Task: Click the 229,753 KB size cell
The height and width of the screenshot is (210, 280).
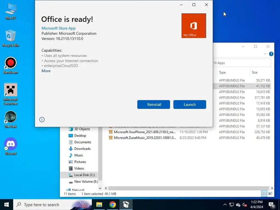Action: click(x=262, y=132)
